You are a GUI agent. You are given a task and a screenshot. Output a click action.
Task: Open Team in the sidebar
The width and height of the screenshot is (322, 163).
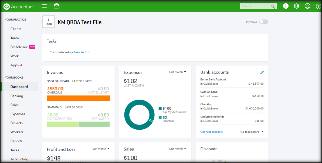pyautogui.click(x=15, y=38)
